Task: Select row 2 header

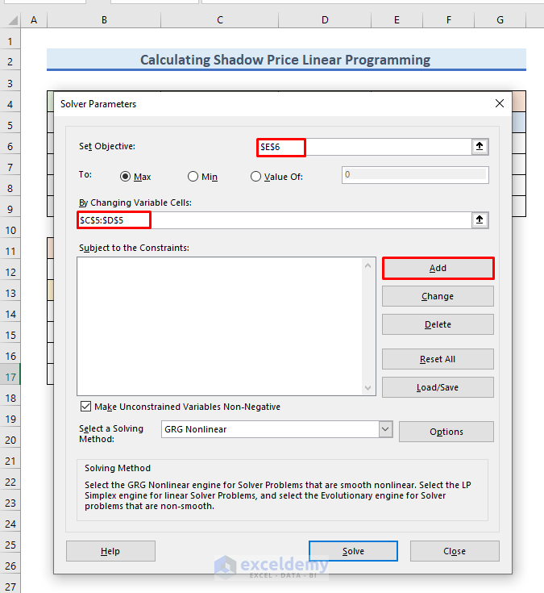Action: (x=10, y=61)
